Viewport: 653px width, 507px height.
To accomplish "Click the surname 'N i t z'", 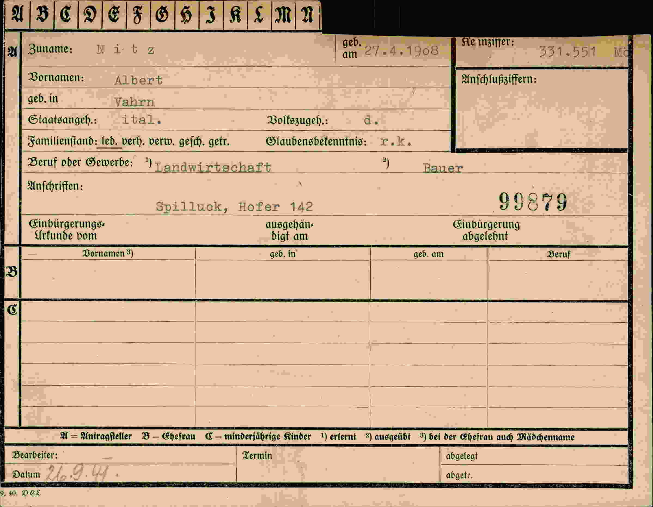I will tap(126, 49).
